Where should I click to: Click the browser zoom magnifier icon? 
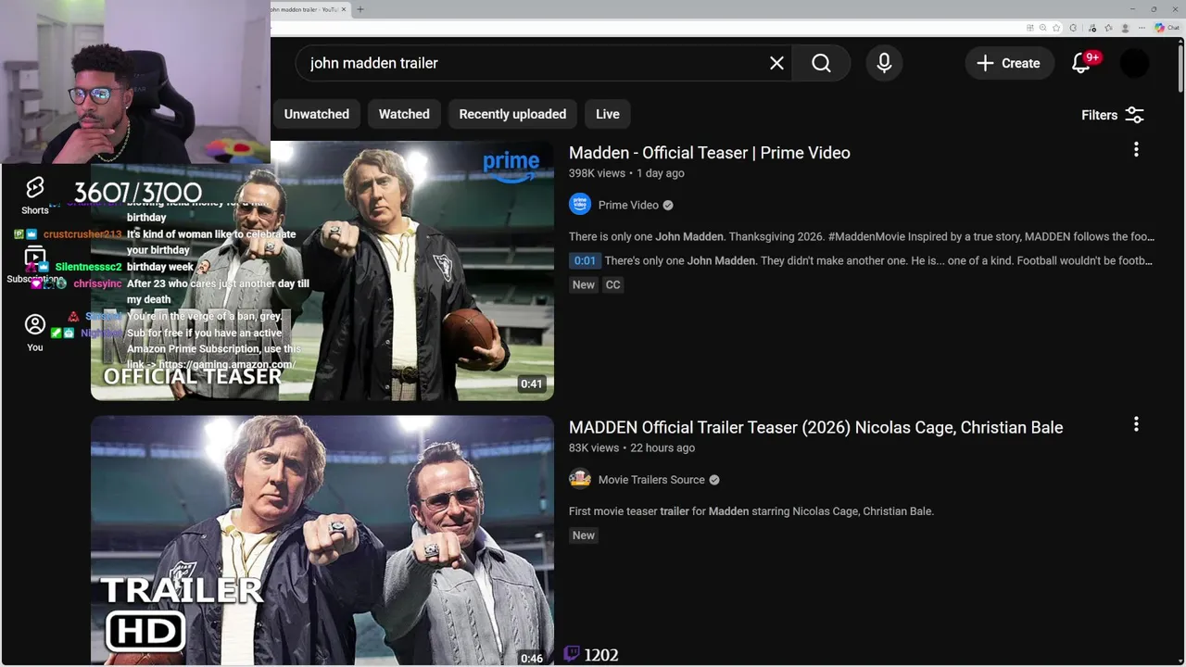tap(1043, 28)
